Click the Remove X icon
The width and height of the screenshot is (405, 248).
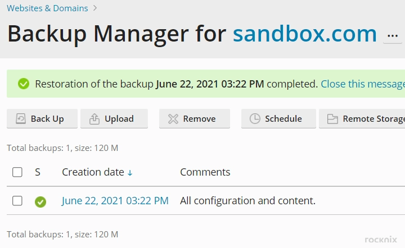click(173, 119)
